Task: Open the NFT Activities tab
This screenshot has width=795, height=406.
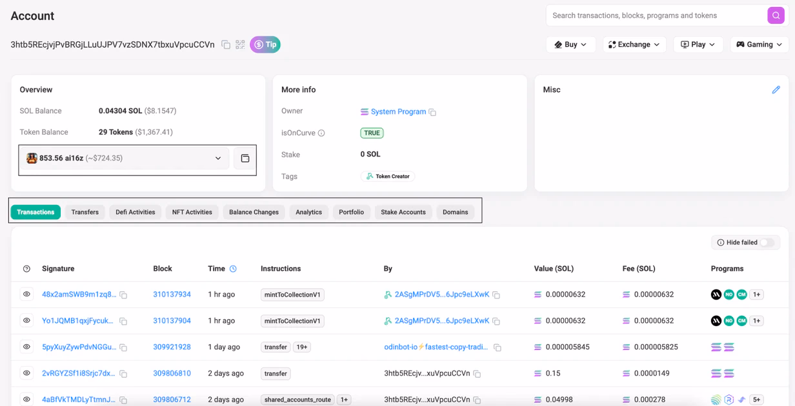Action: tap(192, 212)
